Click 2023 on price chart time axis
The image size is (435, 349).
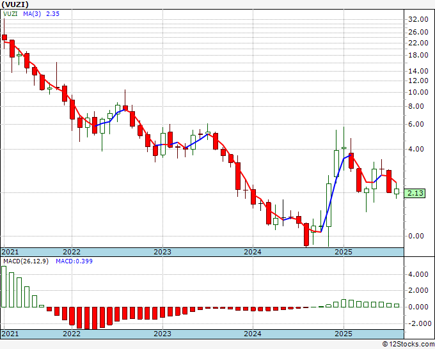[x=162, y=252]
